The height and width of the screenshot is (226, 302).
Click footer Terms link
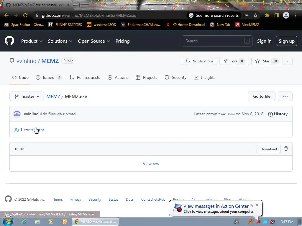tap(58, 200)
